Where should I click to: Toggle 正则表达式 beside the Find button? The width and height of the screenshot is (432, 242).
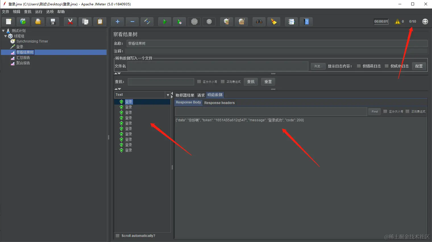pos(407,111)
